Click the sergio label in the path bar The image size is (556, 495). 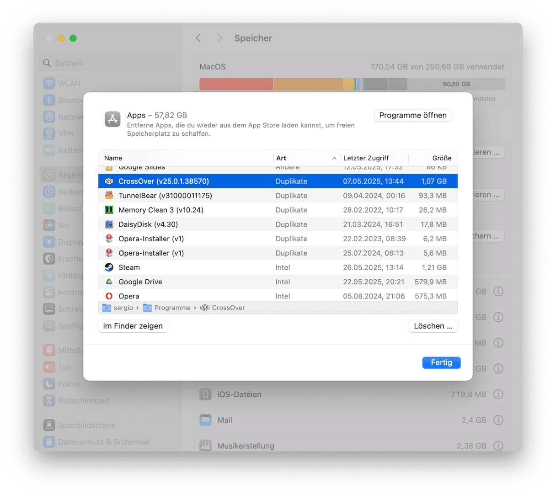[123, 308]
